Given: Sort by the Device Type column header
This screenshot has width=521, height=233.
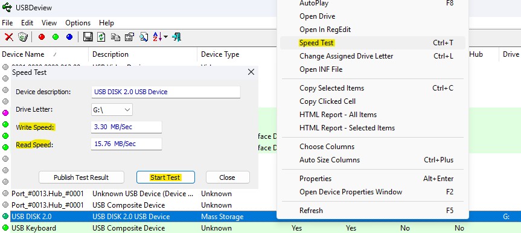Looking at the screenshot, I should tap(220, 54).
